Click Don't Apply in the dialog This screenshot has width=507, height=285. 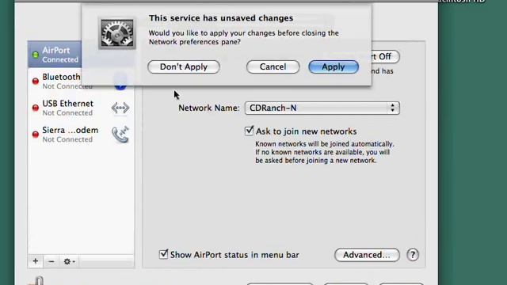tap(184, 66)
